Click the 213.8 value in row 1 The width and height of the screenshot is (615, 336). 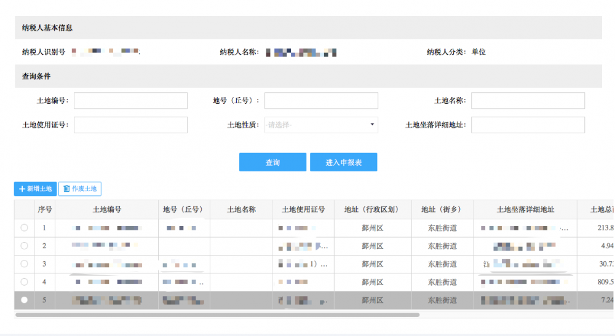pos(605,227)
